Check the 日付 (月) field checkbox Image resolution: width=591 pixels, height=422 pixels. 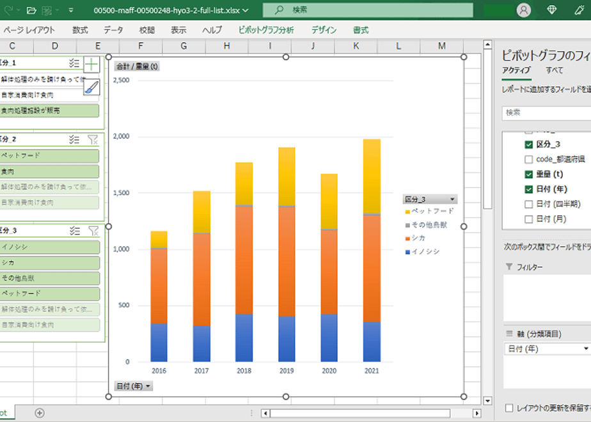pos(528,219)
